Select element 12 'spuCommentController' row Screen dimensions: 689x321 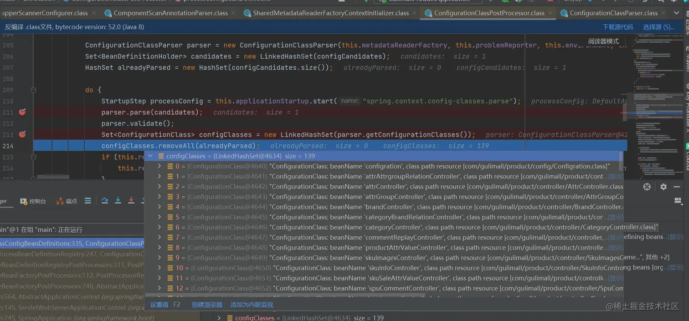click(384, 288)
